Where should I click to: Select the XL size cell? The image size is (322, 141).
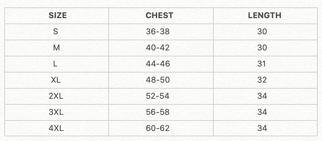(56, 80)
